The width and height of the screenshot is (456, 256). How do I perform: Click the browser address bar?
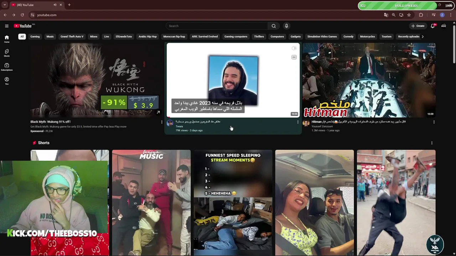coord(205,15)
